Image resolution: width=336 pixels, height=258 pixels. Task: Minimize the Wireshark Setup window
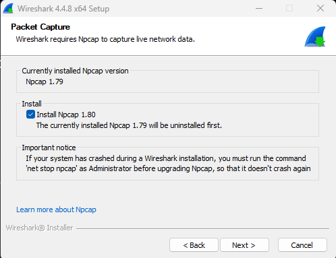pyautogui.click(x=259, y=9)
